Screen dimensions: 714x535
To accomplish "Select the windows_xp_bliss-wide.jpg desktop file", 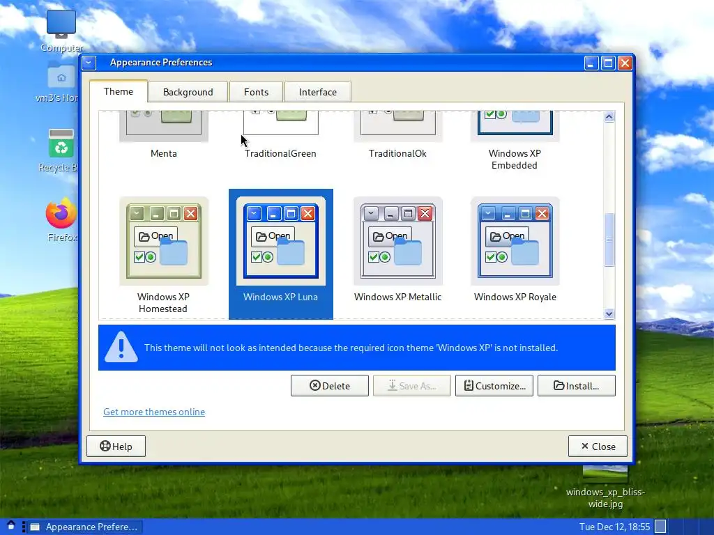I will coord(605,488).
